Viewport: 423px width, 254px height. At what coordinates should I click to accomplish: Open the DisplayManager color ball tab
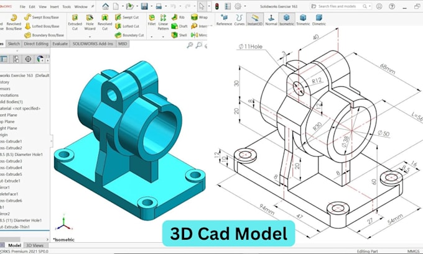40,59
